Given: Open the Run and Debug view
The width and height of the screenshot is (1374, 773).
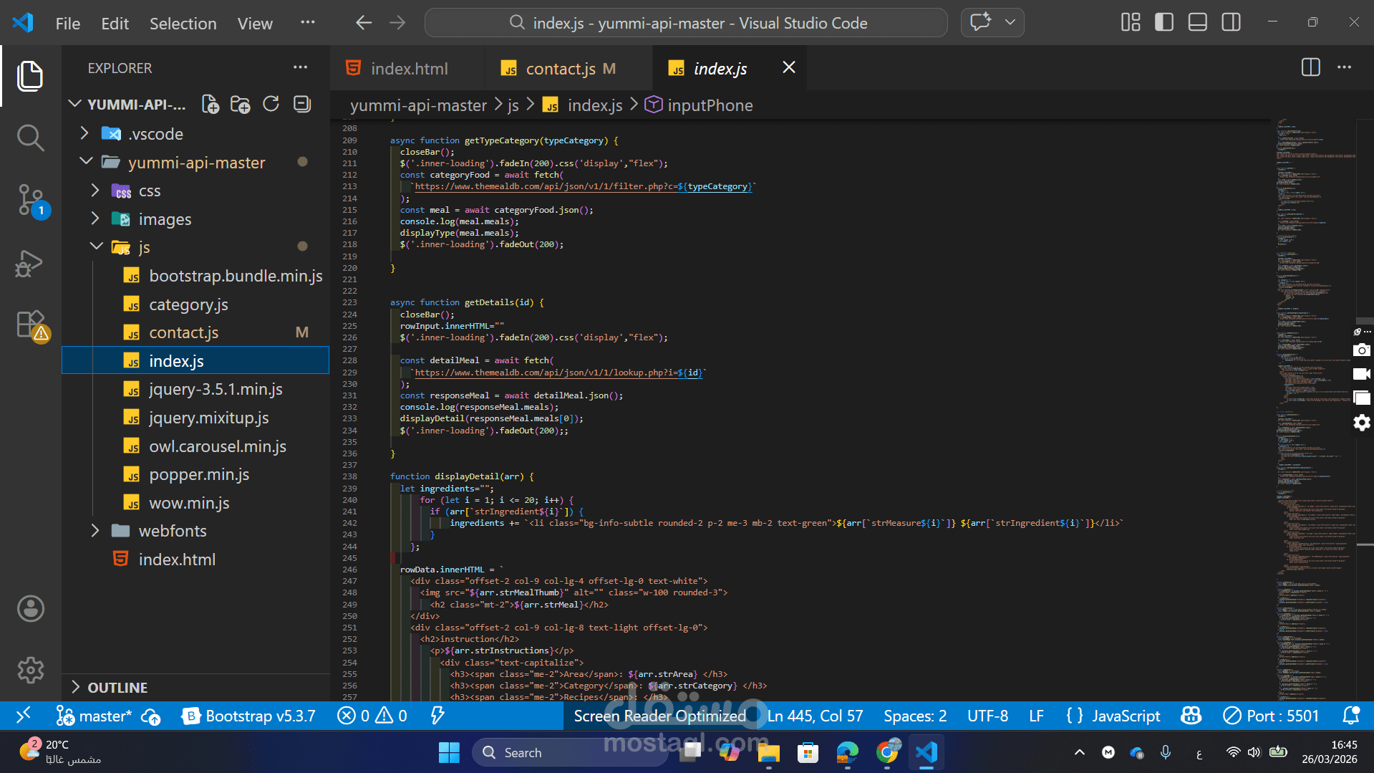Looking at the screenshot, I should [x=30, y=264].
